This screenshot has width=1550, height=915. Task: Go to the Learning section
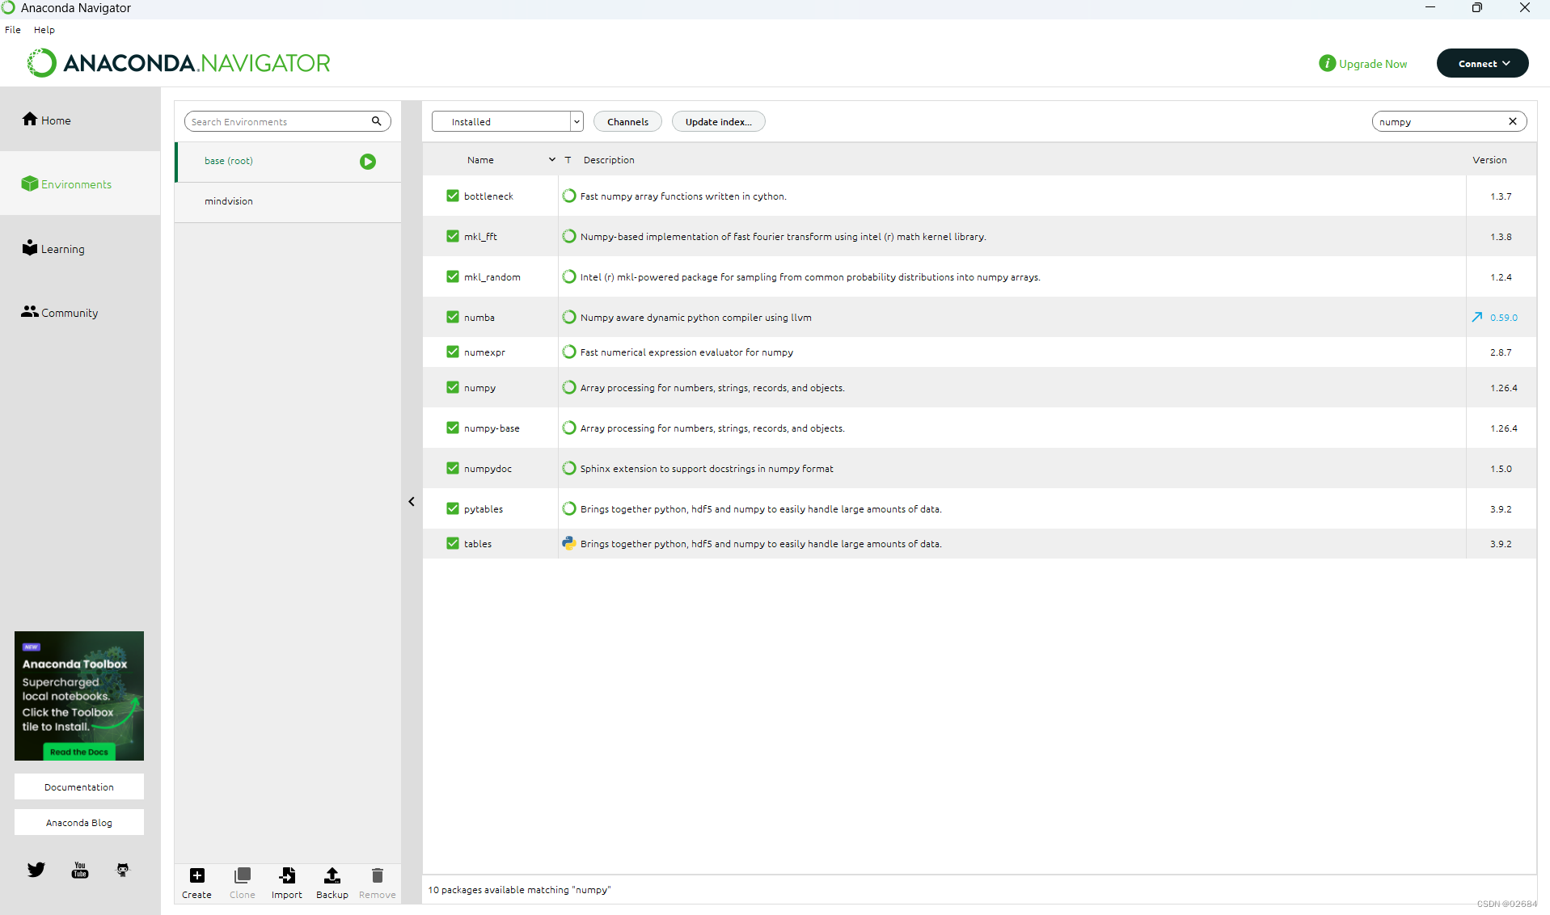[x=53, y=248]
